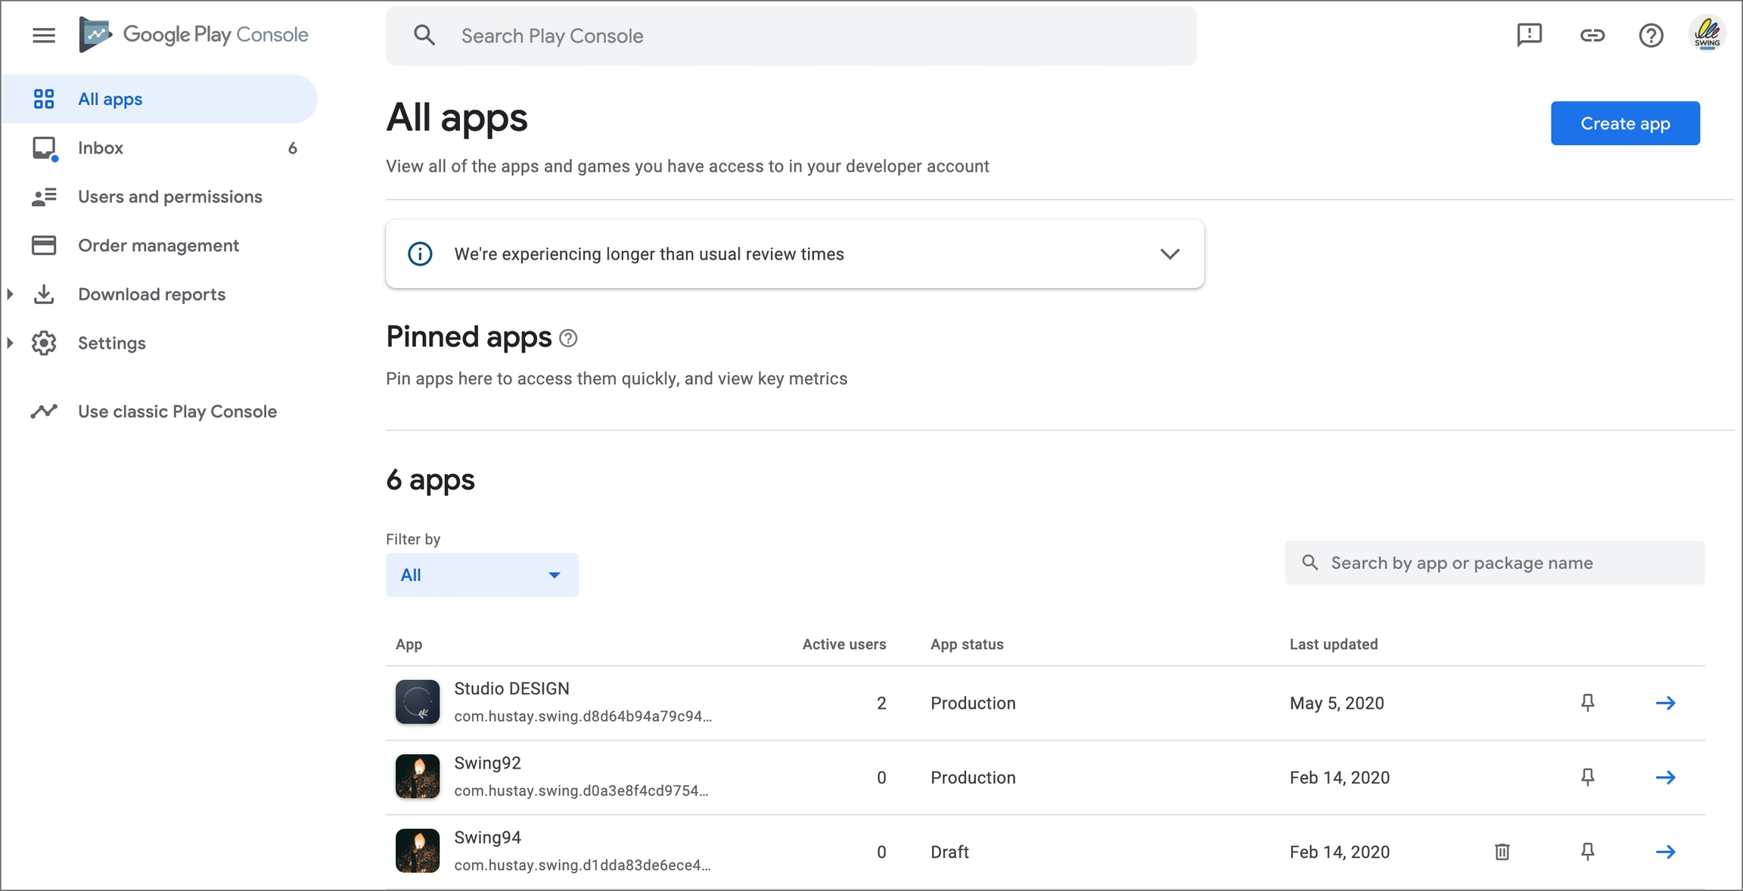
Task: Focus the search by app or package field
Action: click(1494, 563)
